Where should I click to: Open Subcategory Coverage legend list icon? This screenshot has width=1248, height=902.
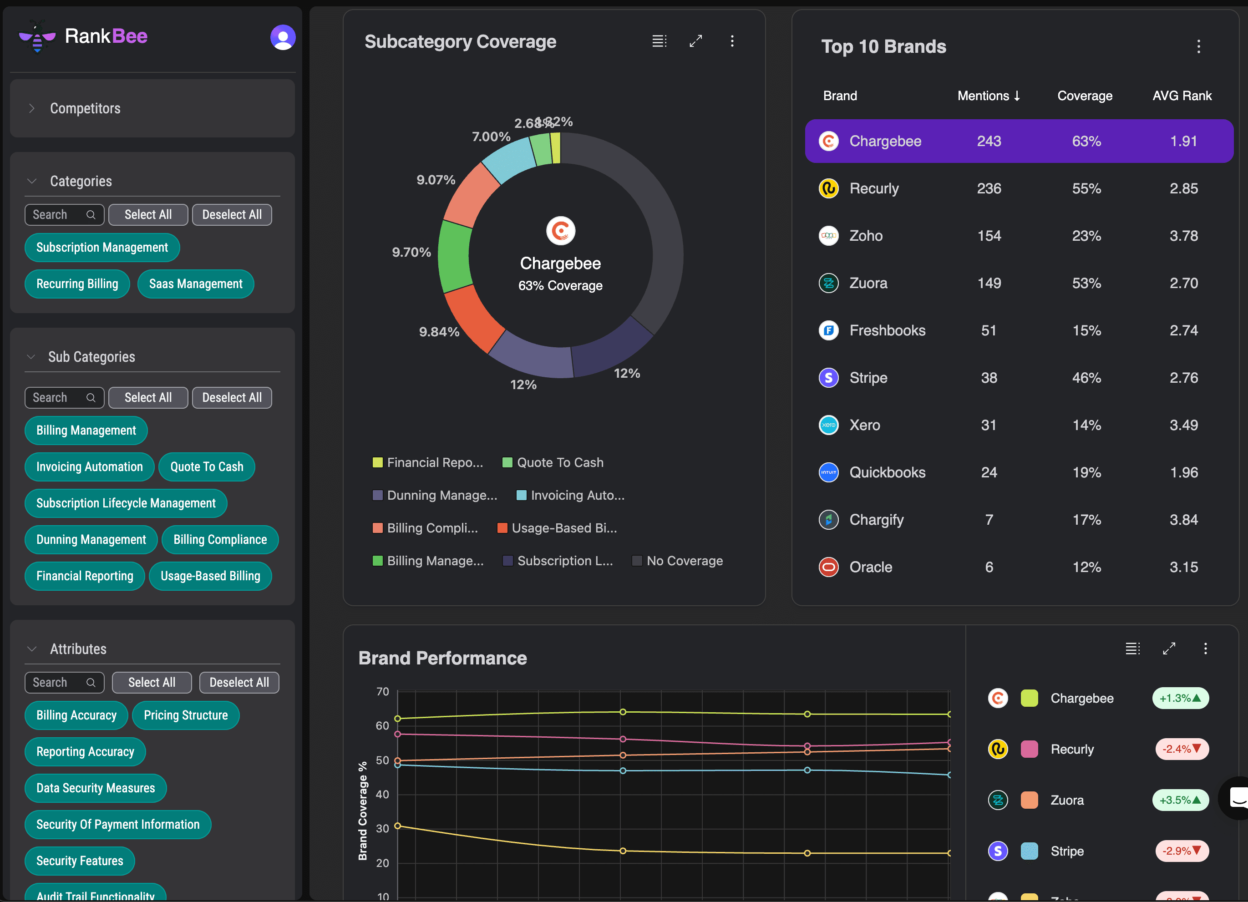click(x=659, y=41)
